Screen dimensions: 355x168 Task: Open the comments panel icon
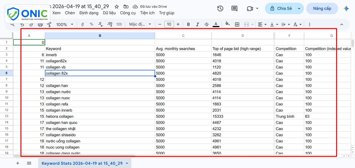pos(234,9)
